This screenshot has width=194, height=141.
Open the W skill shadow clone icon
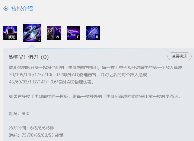(54, 33)
